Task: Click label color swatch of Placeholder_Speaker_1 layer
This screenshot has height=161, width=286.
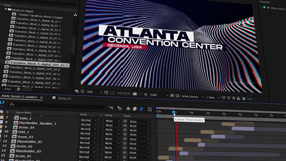Action: click(1, 122)
